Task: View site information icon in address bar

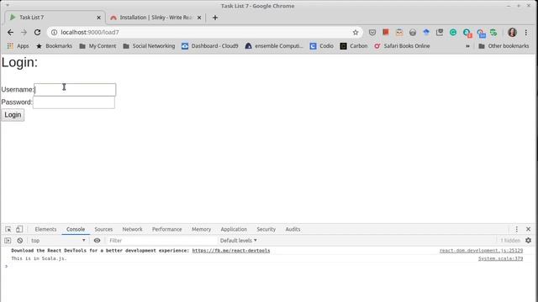Action: [54, 32]
